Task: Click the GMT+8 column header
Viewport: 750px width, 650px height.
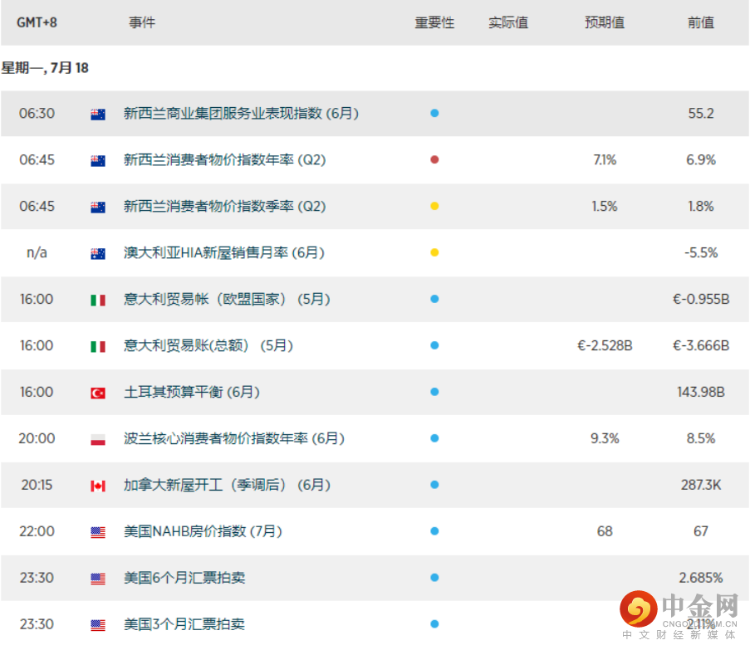Action: click(x=37, y=22)
